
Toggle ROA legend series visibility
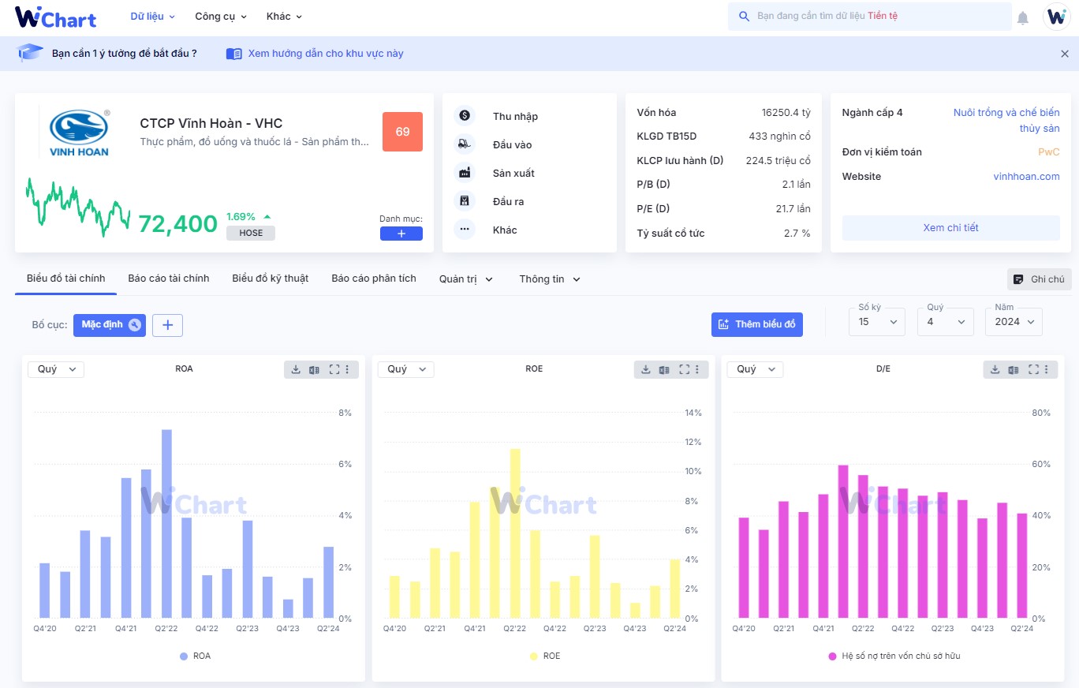pyautogui.click(x=195, y=656)
